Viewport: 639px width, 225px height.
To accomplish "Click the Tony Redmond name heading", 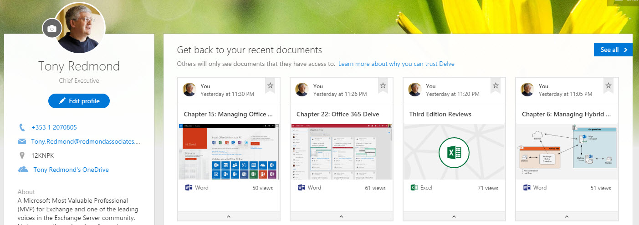I will [79, 66].
